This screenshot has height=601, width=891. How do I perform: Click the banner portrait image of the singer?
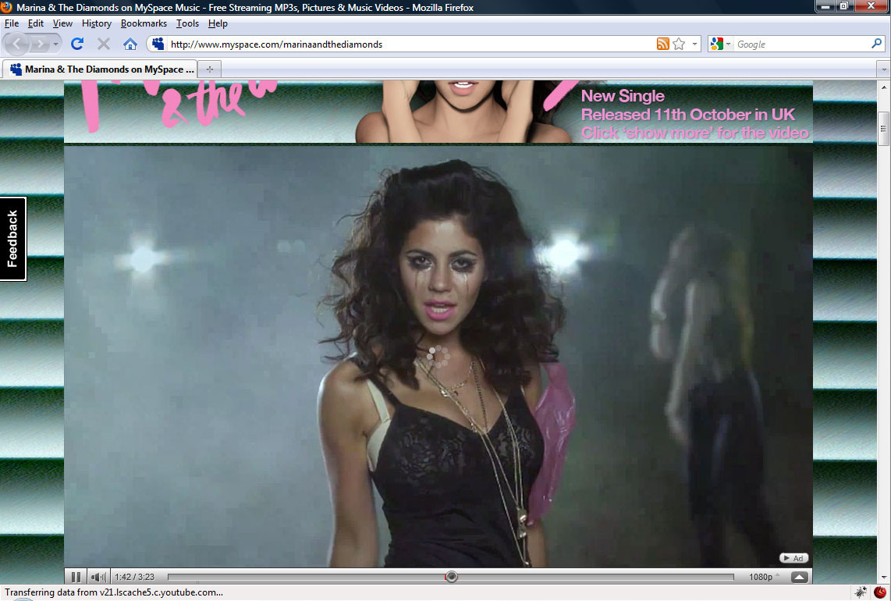[x=463, y=112]
